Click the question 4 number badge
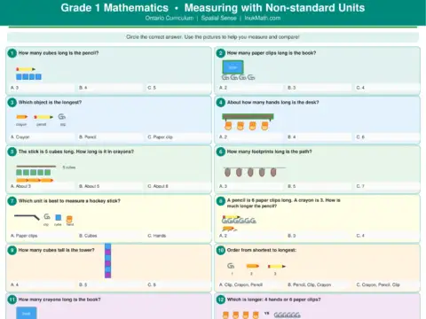The height and width of the screenshot is (319, 426). pos(221,103)
